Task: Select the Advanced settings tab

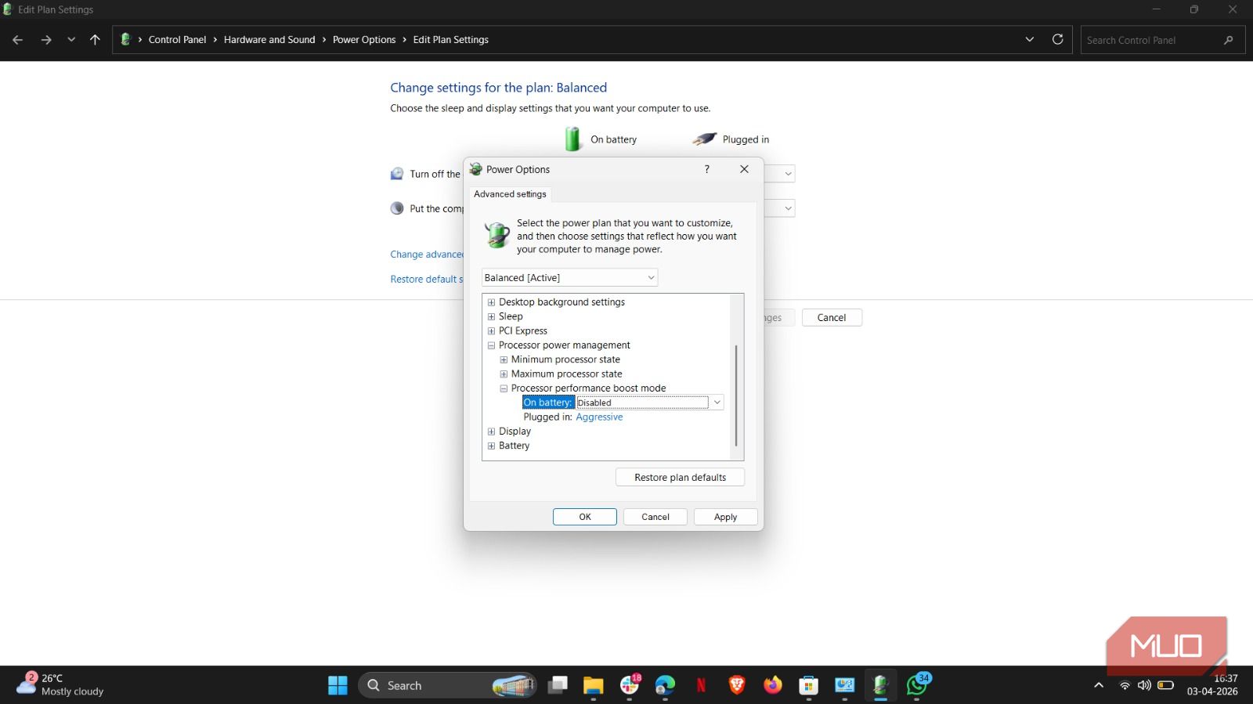Action: point(510,194)
